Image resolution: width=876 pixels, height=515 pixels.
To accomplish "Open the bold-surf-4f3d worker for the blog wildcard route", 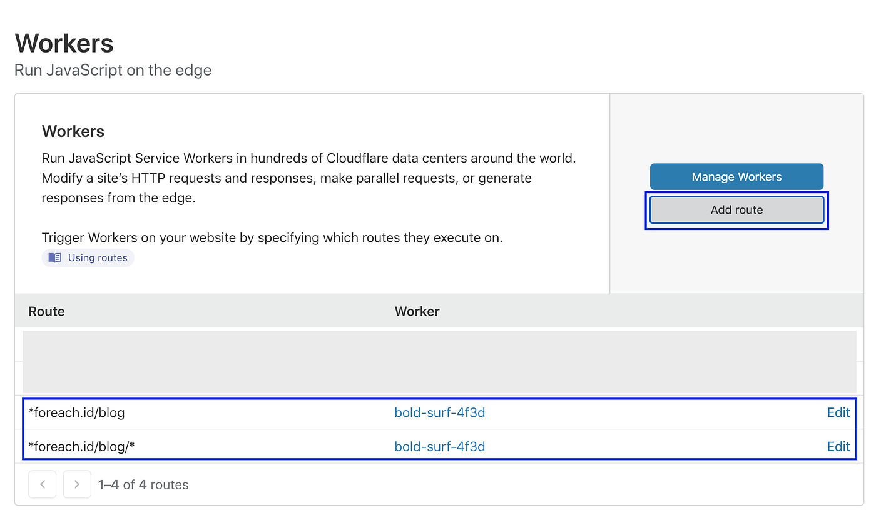I will click(x=440, y=446).
